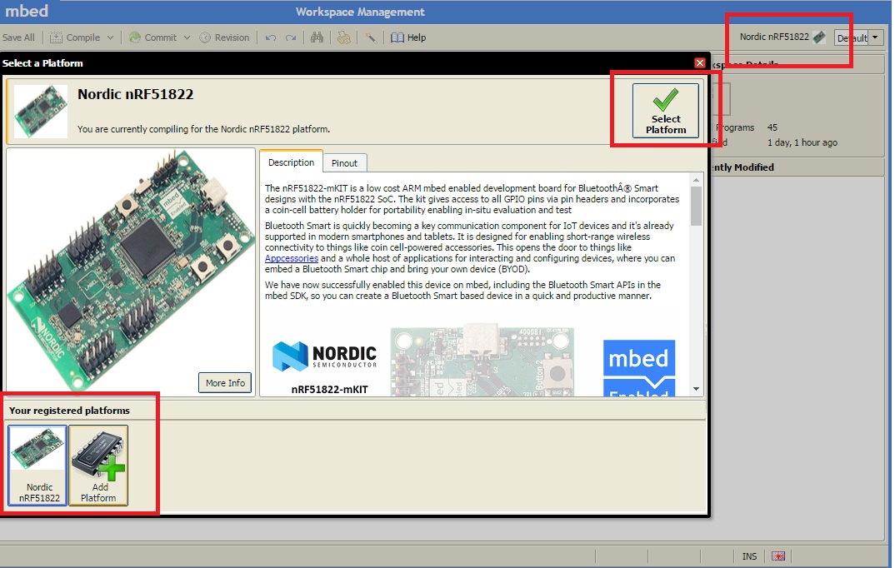The image size is (895, 568).
Task: Click the scroll-up arrow in description pane
Action: 696,180
